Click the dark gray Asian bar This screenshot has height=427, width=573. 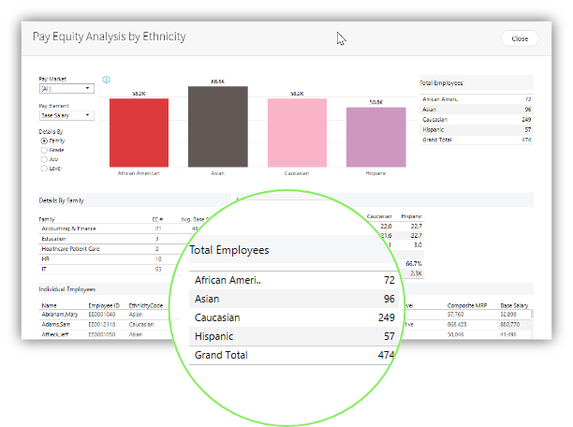tap(217, 126)
